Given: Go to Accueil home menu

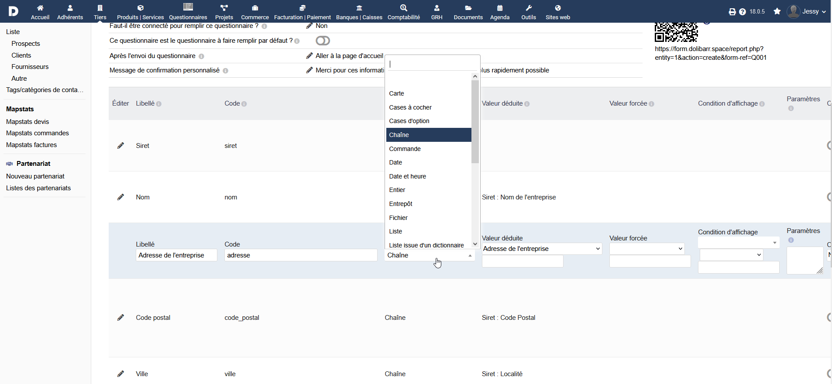Looking at the screenshot, I should click(40, 12).
